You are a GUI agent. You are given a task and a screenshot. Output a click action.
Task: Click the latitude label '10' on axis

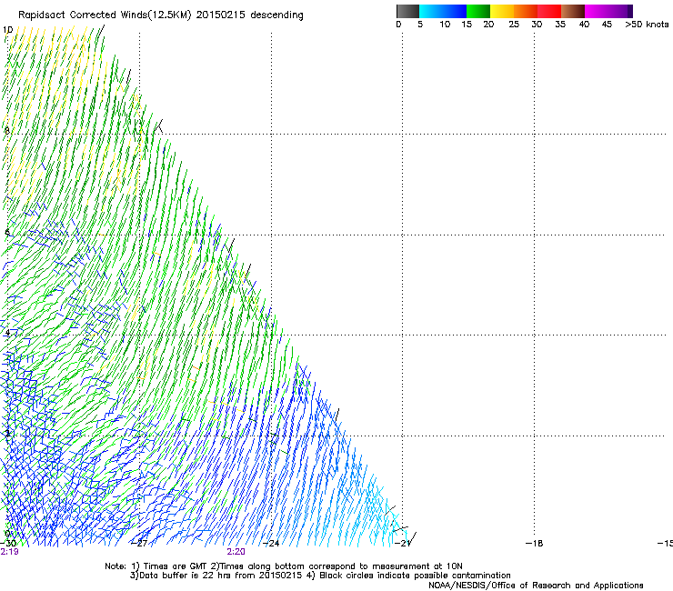[7, 30]
